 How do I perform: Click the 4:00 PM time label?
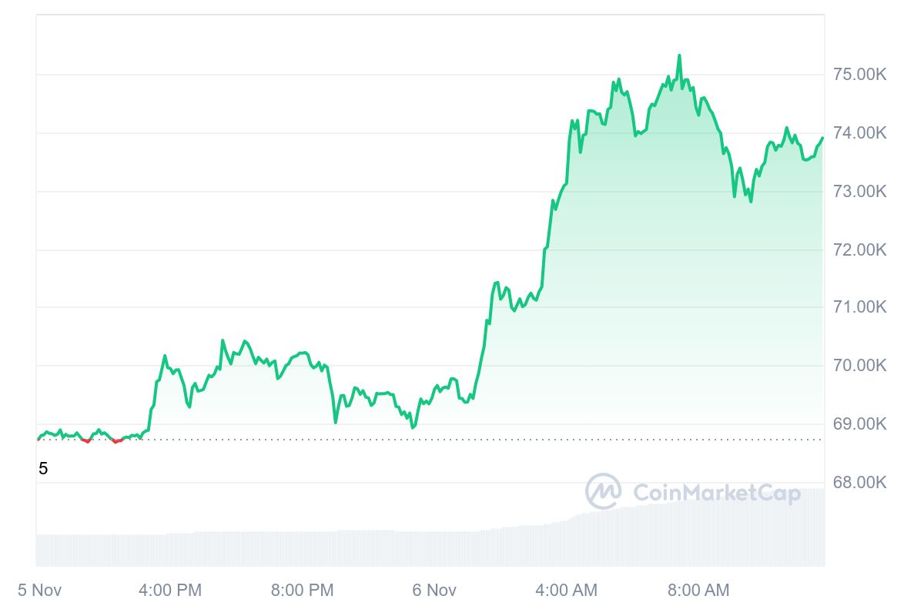pos(170,591)
